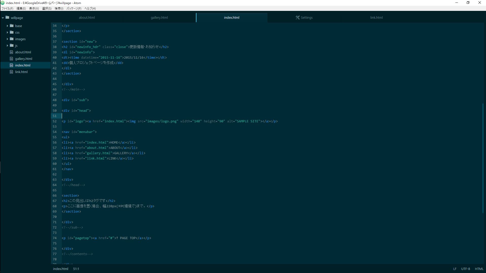This screenshot has width=486, height=273.
Task: Open パッケージ menu
Action: coord(73,8)
